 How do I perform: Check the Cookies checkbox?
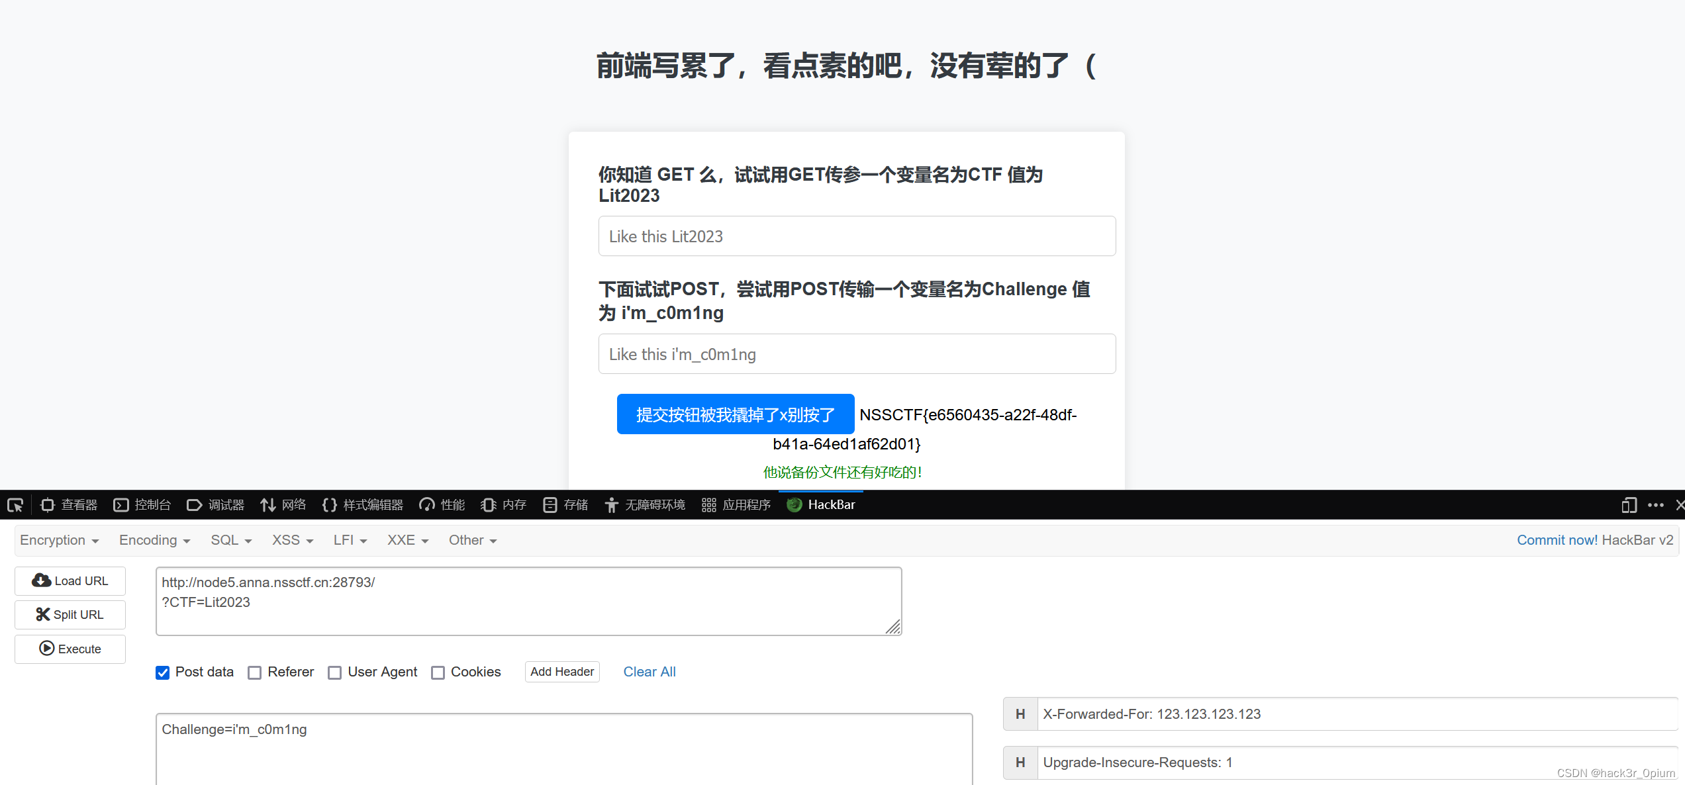(x=438, y=672)
